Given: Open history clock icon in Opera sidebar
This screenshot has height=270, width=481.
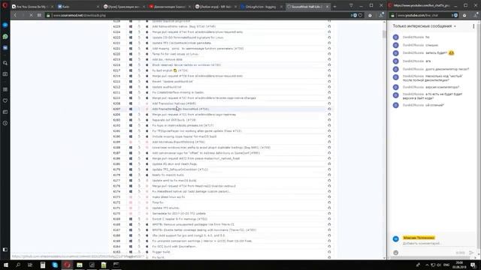Looking at the screenshot, I should pos(5,123).
